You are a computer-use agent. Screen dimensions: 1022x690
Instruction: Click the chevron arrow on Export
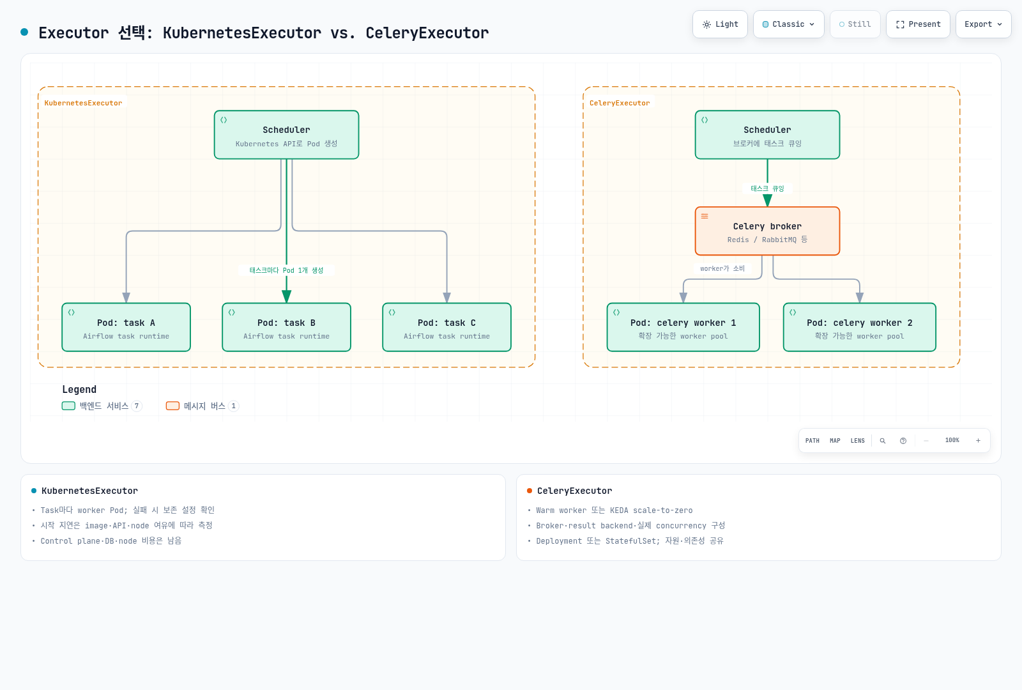(1000, 24)
